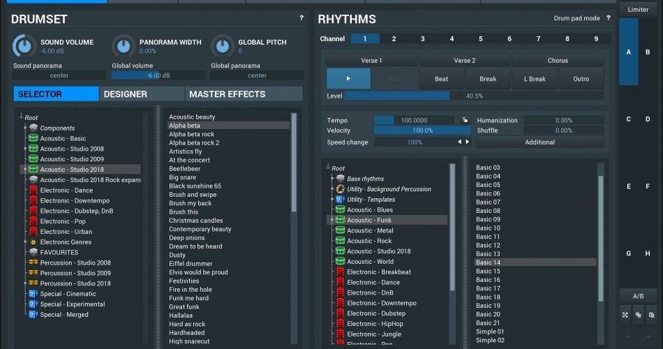The image size is (663, 349).
Task: Click the Panorama Width knob
Action: click(x=124, y=46)
